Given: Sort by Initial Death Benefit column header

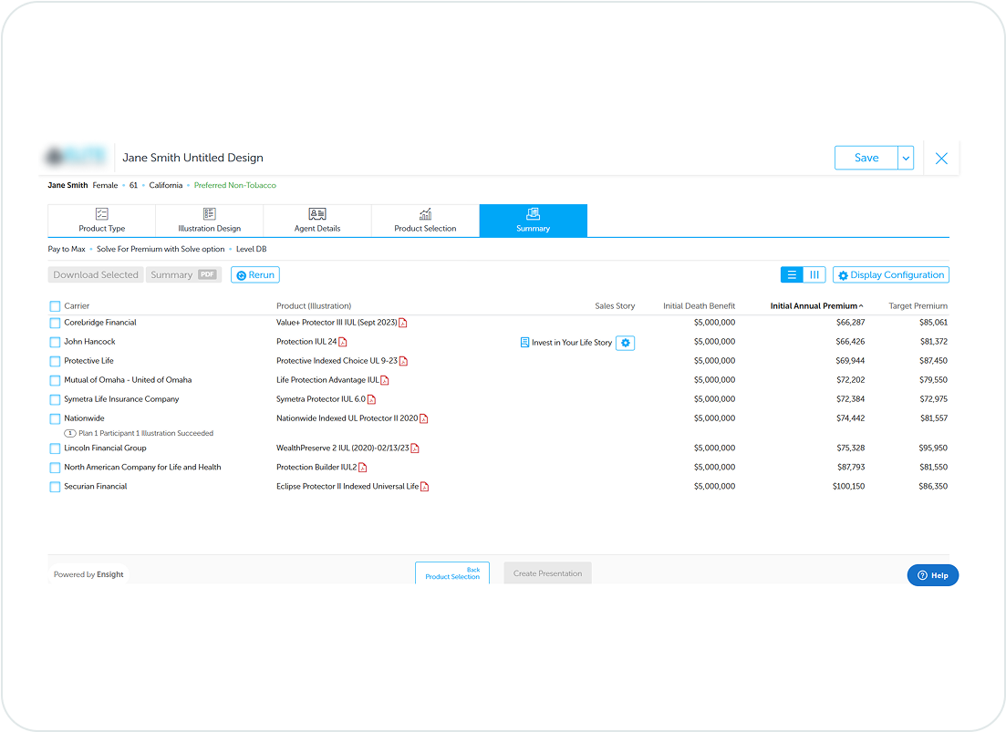Looking at the screenshot, I should click(700, 306).
